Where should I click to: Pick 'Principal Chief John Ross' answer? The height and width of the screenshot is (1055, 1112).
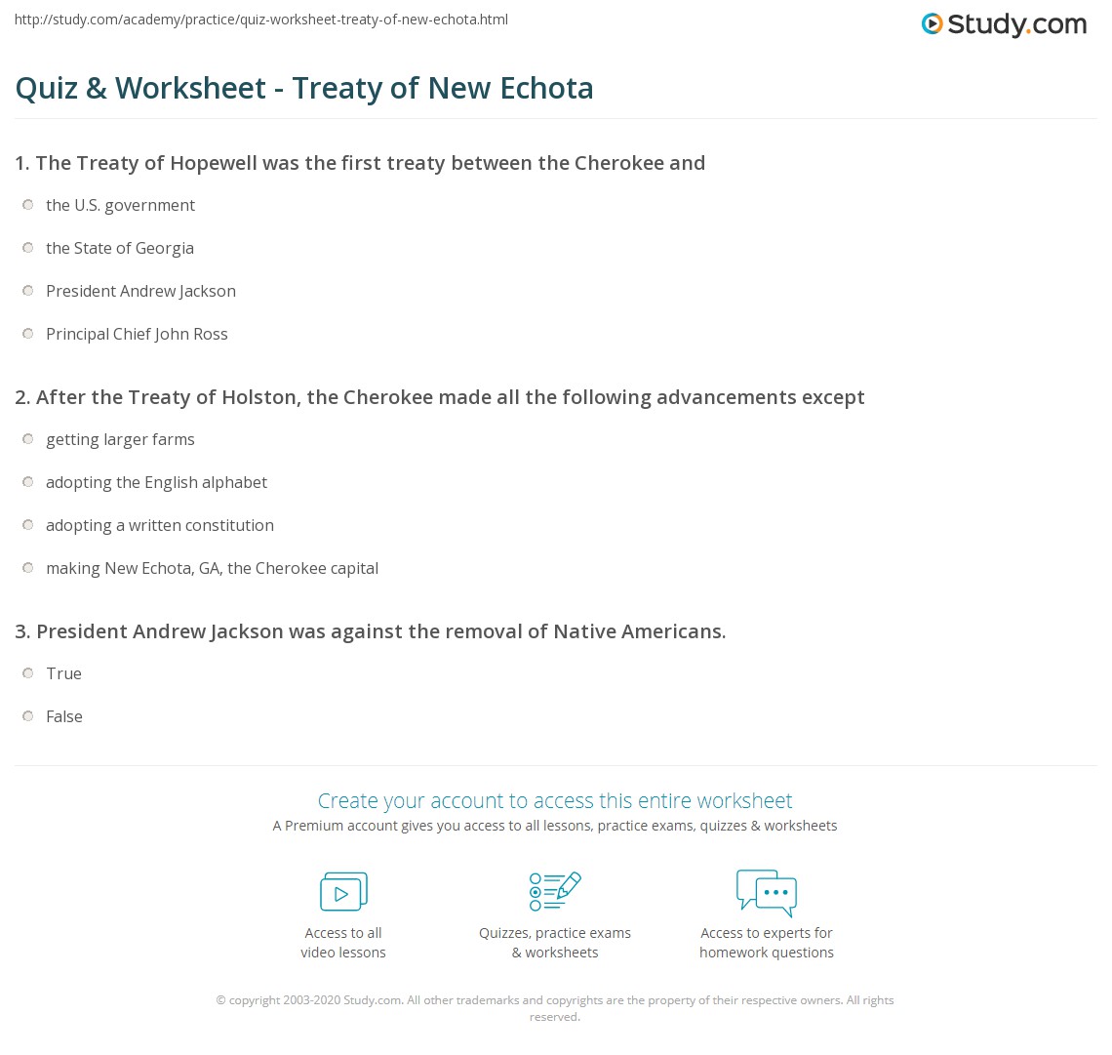(x=28, y=334)
